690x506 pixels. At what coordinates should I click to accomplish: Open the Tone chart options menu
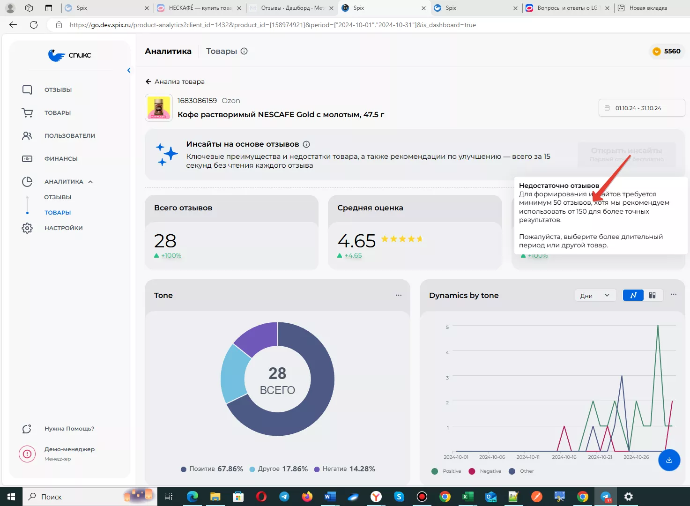point(399,295)
